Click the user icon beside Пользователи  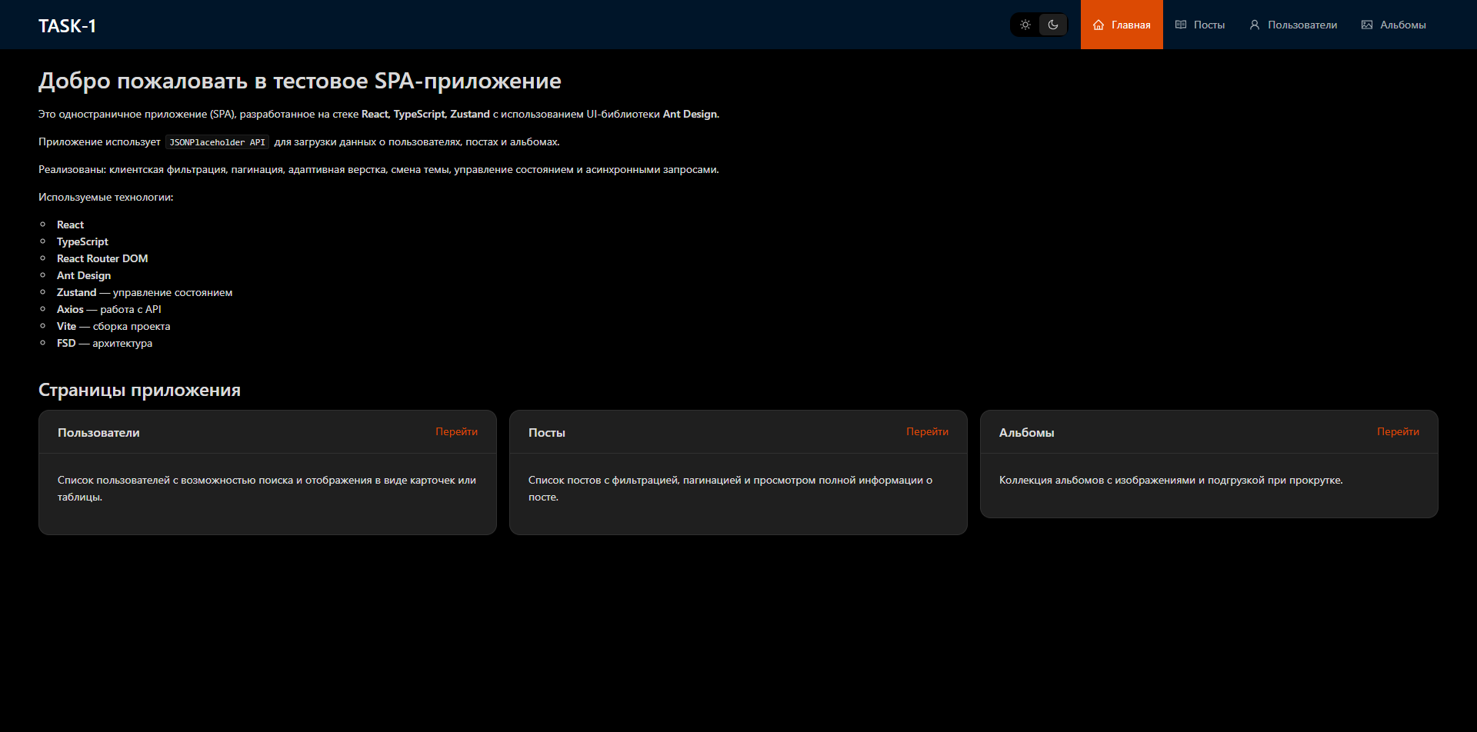1254,24
